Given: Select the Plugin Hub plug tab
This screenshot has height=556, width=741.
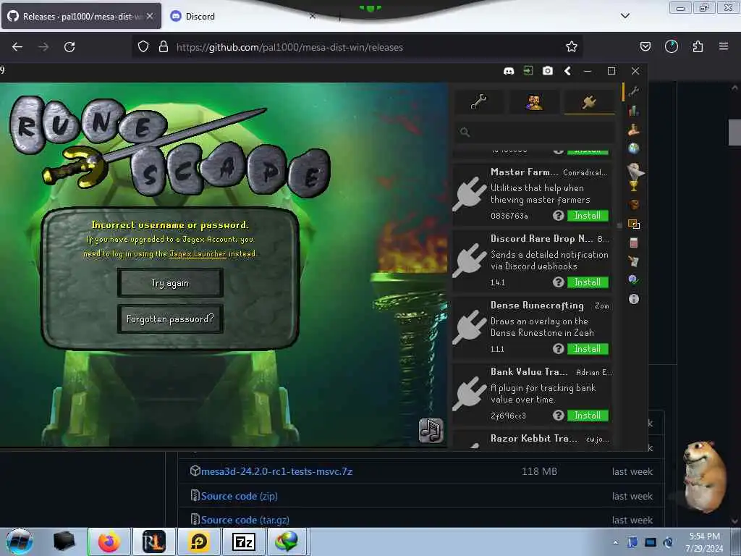Looking at the screenshot, I should coord(589,101).
